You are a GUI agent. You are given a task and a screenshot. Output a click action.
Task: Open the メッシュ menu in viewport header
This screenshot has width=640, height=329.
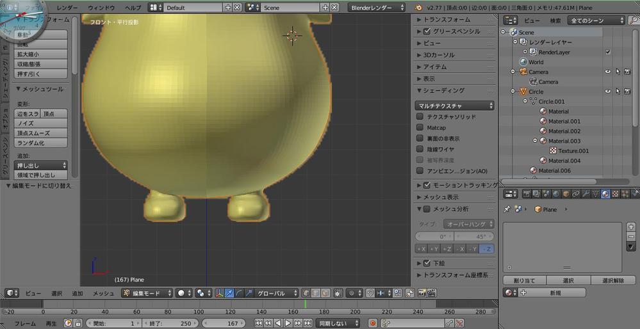coord(103,293)
